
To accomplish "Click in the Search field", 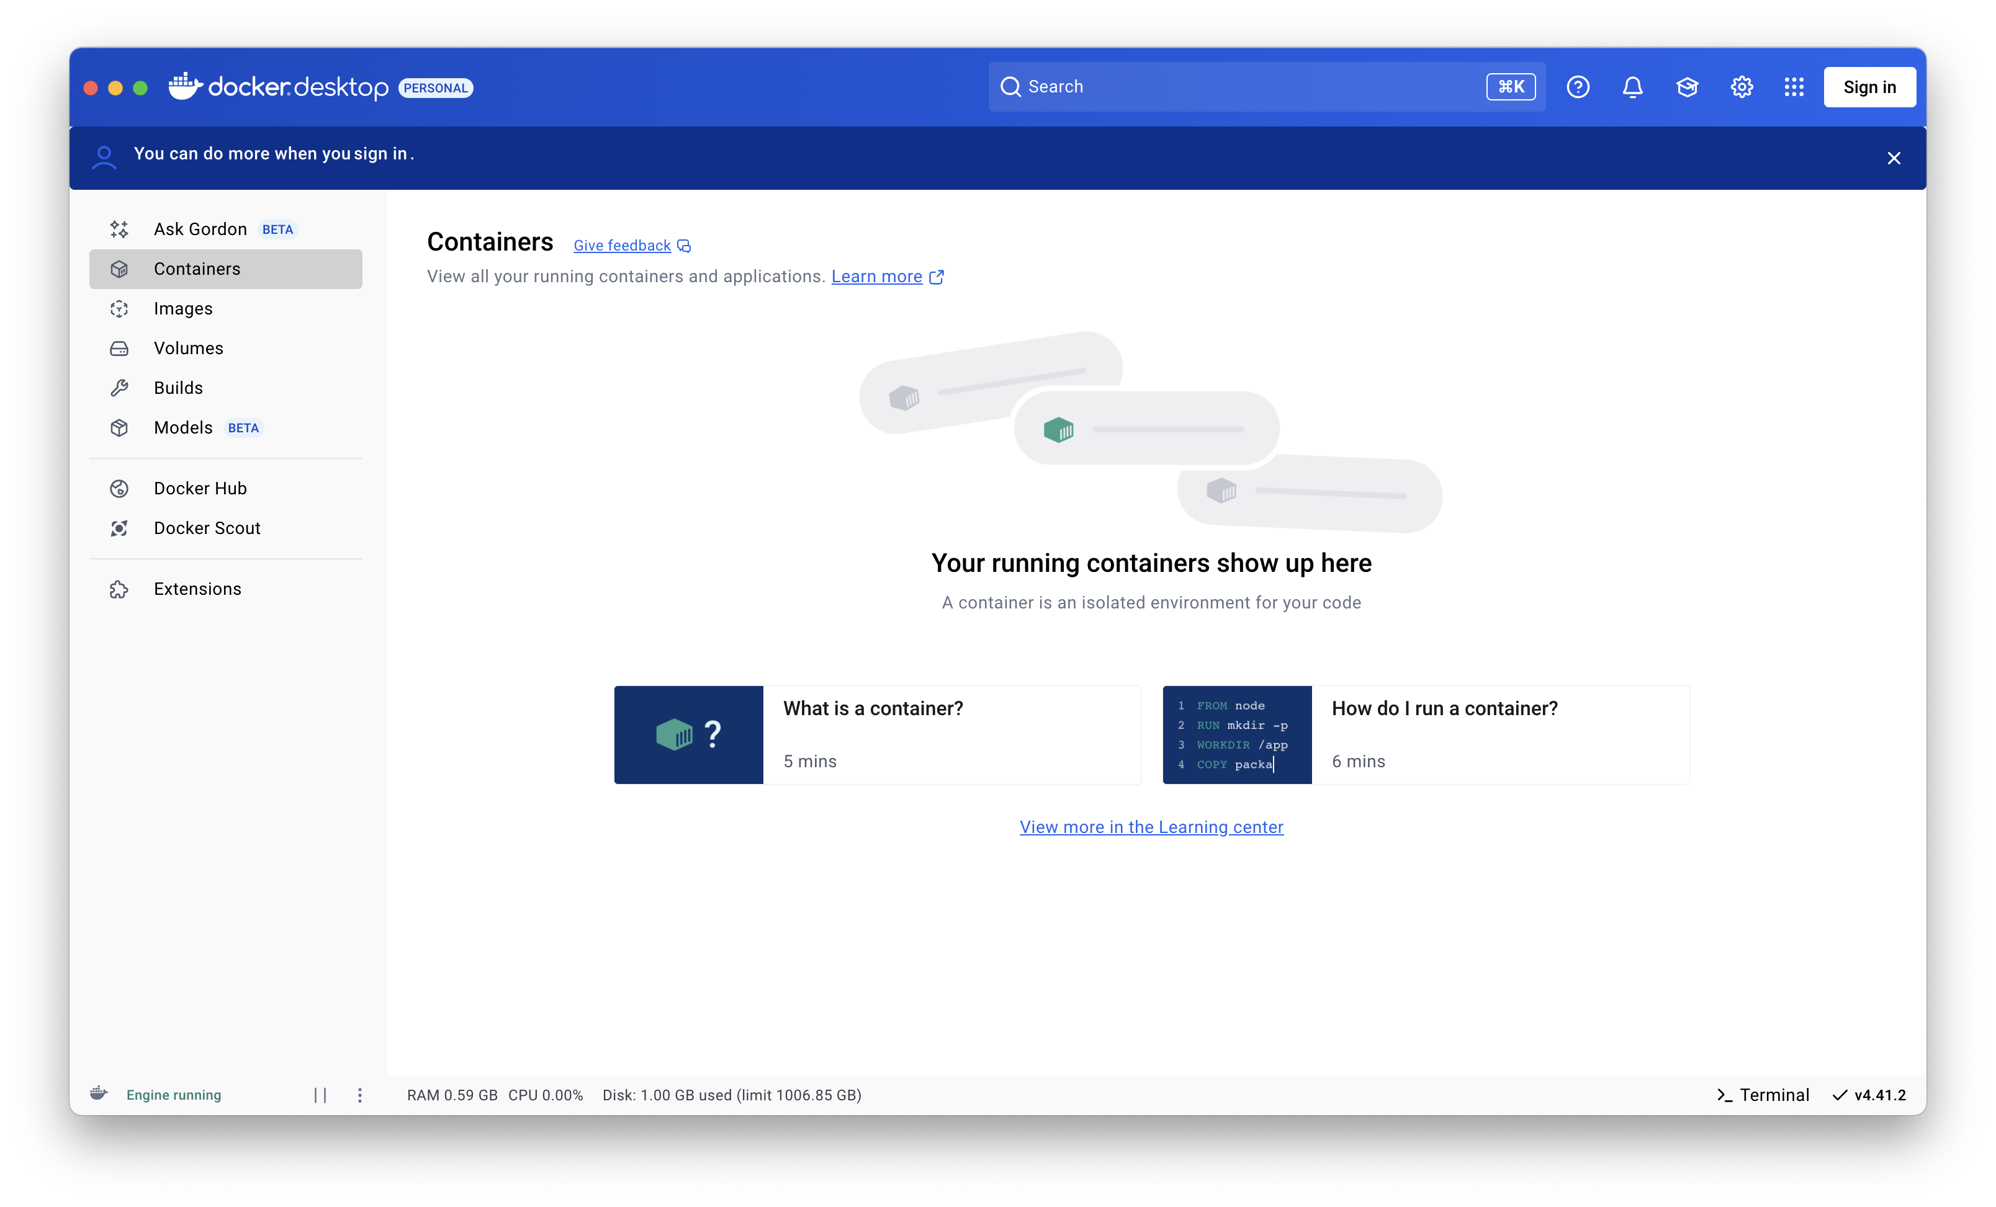I will [x=1247, y=87].
